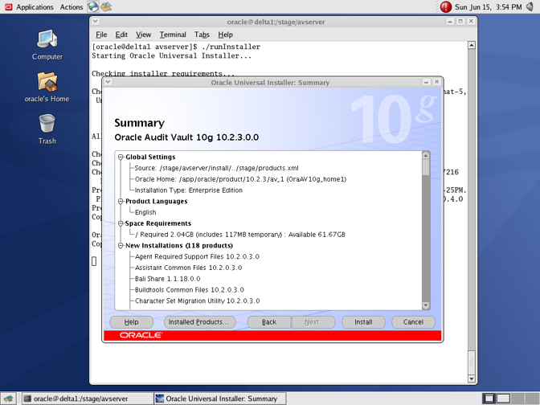540x405 pixels.
Task: Click terminal scrollbar down arrow
Action: point(472,378)
